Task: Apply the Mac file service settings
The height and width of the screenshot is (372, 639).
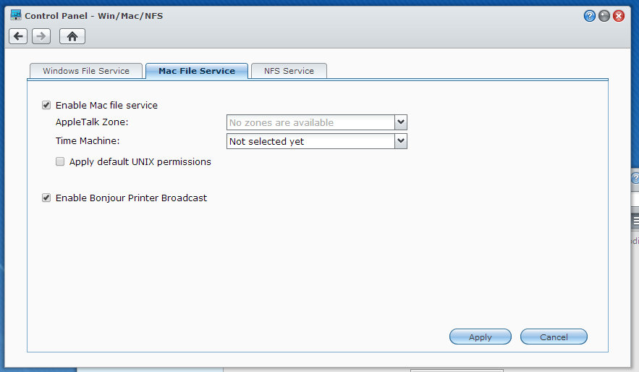Action: [480, 337]
